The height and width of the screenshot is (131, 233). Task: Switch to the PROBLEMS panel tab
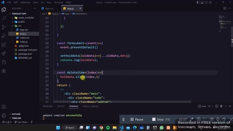(48, 106)
